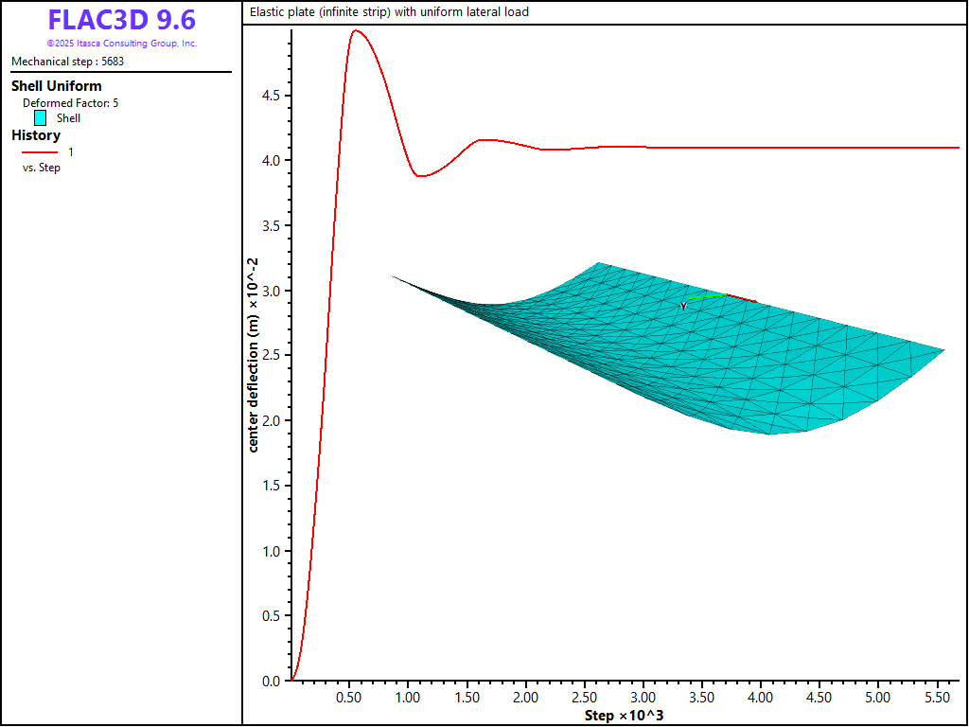Image resolution: width=969 pixels, height=727 pixels.
Task: Click the 4.0 tick on the vertical axis
Action: 271,160
